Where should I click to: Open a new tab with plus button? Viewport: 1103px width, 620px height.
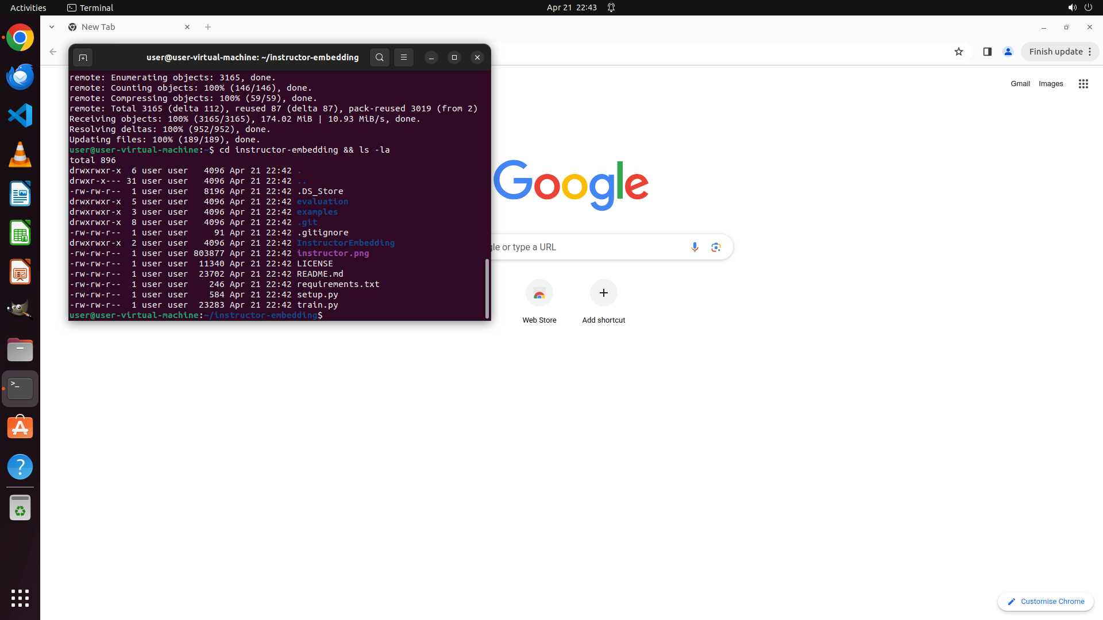pos(208,27)
